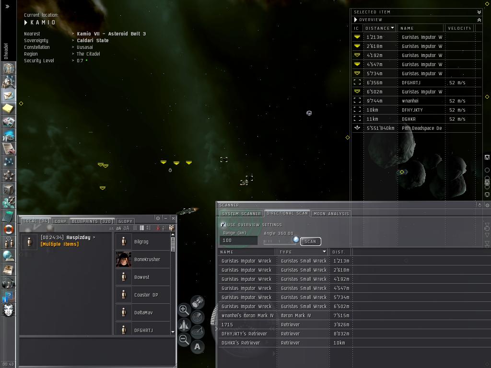Image resolution: width=491 pixels, height=368 pixels.
Task: Open the radar scanner HUD button
Action: 198,317
